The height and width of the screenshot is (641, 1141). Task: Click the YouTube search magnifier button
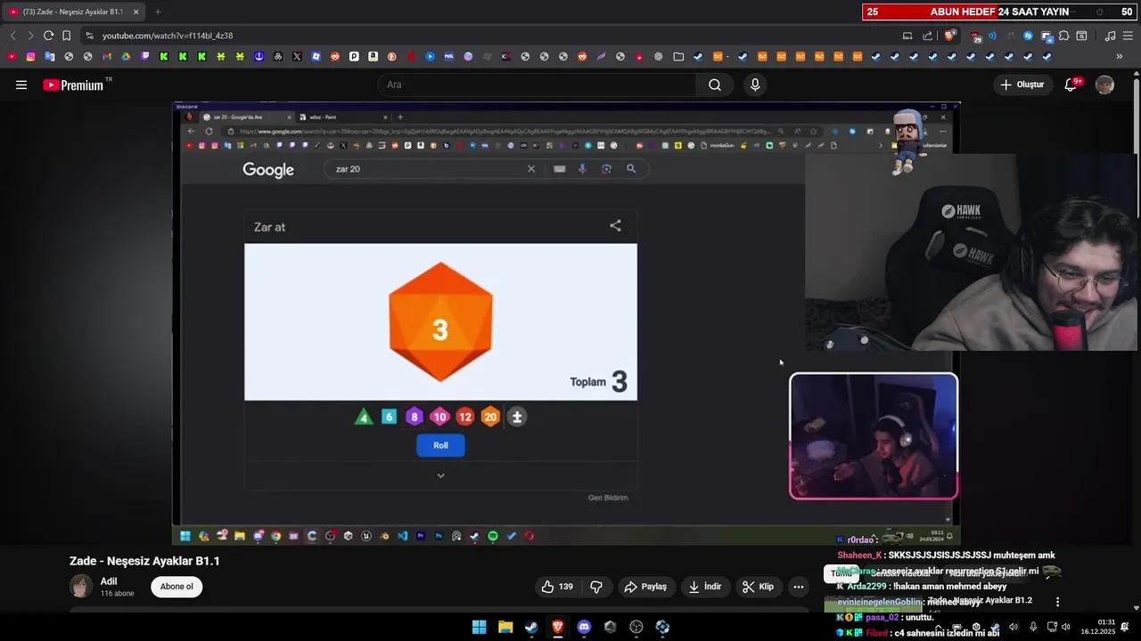(714, 85)
